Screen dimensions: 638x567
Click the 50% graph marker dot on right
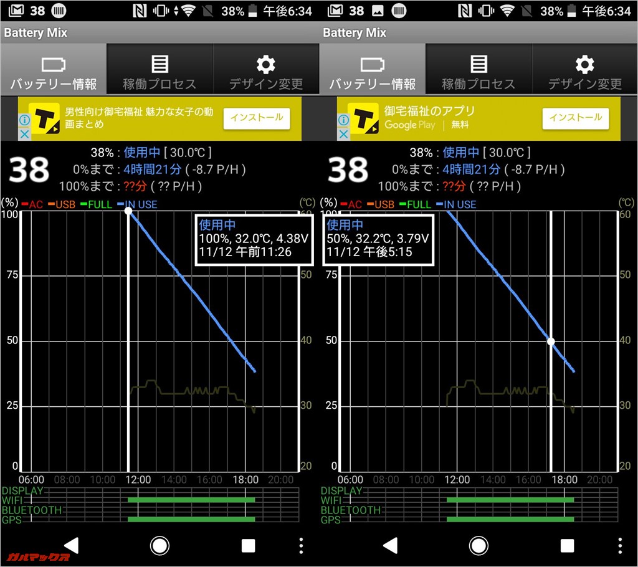551,341
